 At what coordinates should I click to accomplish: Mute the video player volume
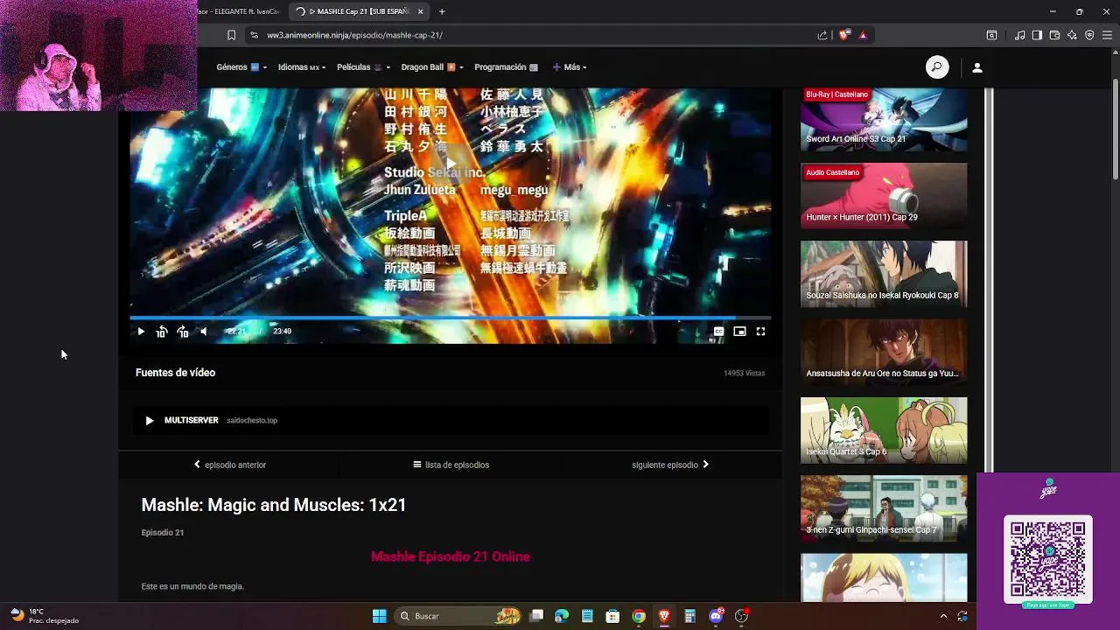pyautogui.click(x=204, y=332)
